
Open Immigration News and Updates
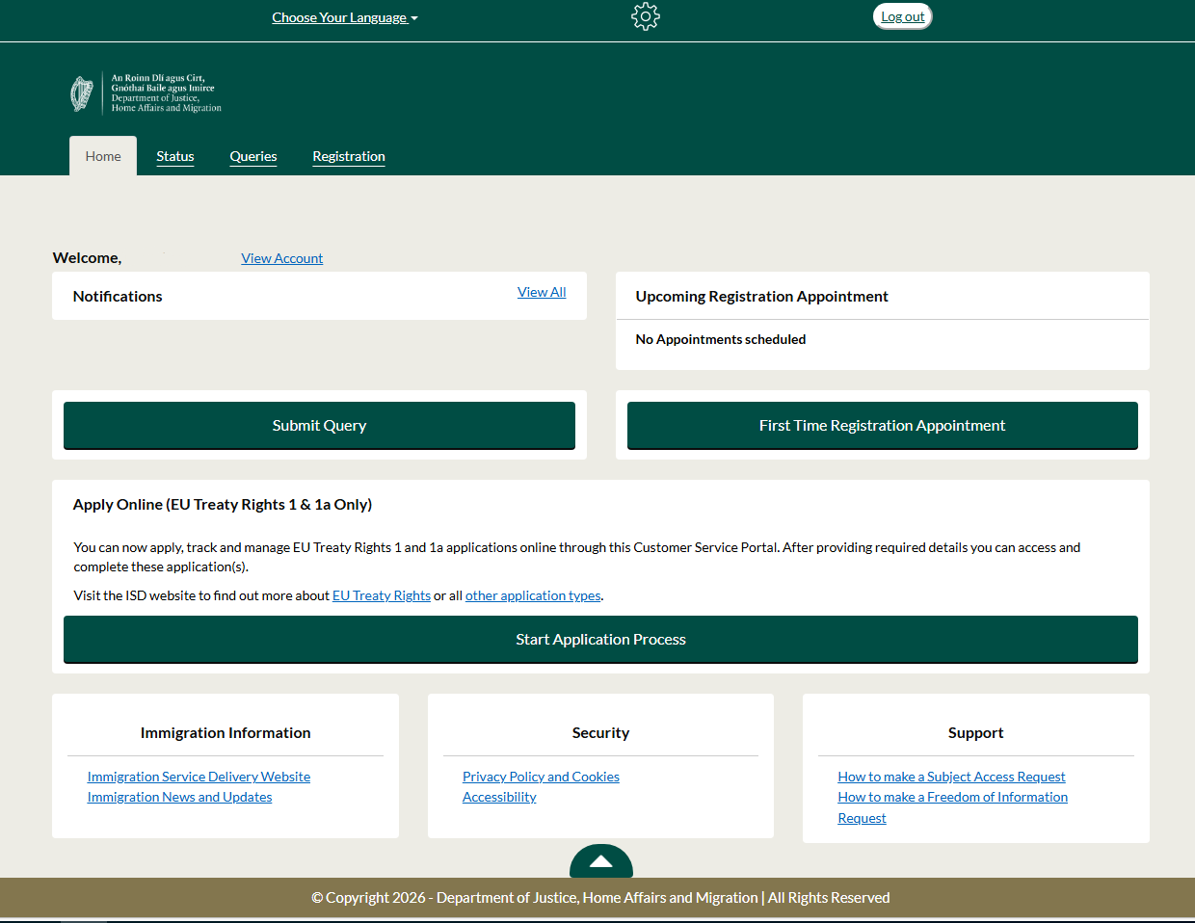pyautogui.click(x=179, y=797)
